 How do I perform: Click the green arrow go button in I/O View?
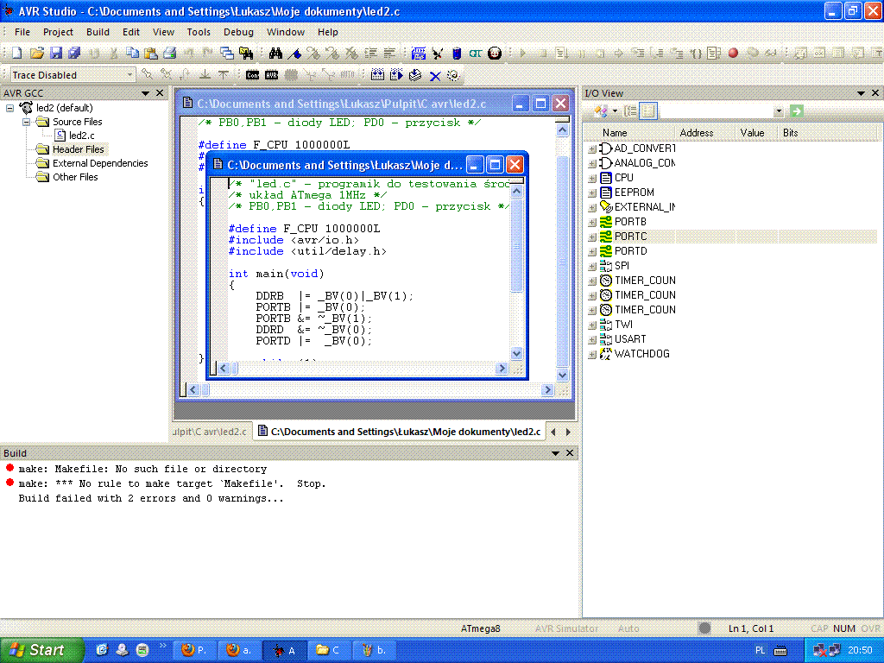click(796, 111)
